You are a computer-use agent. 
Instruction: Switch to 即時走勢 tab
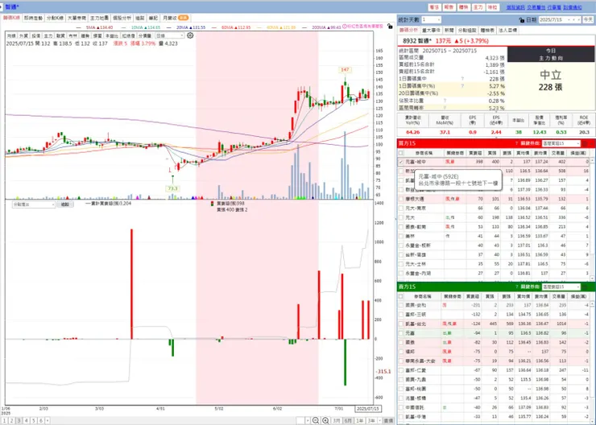[33, 18]
